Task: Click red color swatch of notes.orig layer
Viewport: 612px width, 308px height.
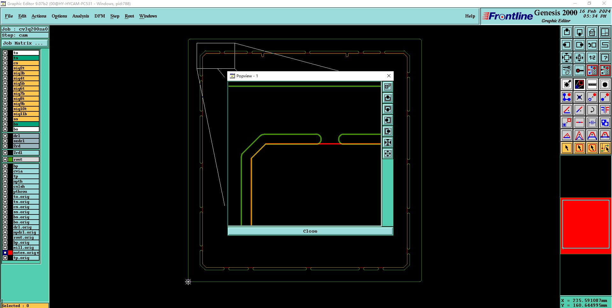Action: (x=10, y=253)
